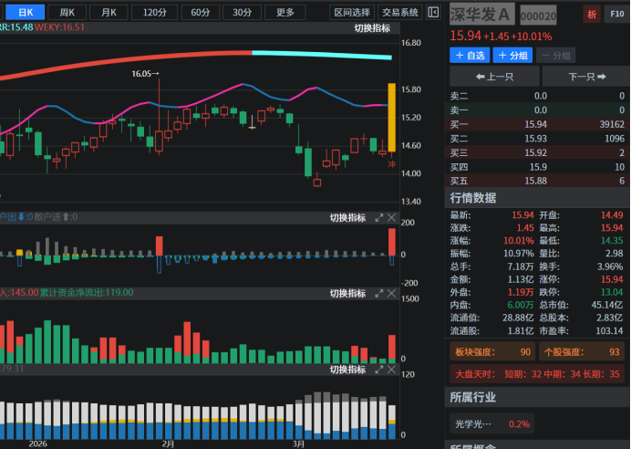The image size is (631, 449).
Task: Close the first sub-indicator panel
Action: [392, 217]
